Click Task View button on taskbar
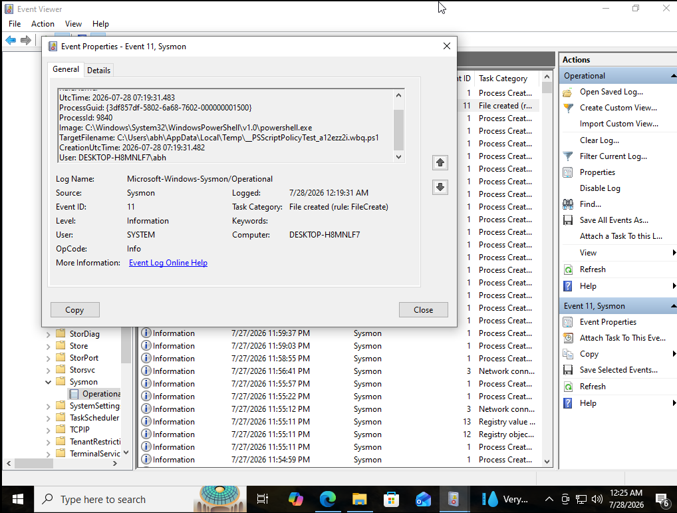677x513 pixels. point(263,500)
